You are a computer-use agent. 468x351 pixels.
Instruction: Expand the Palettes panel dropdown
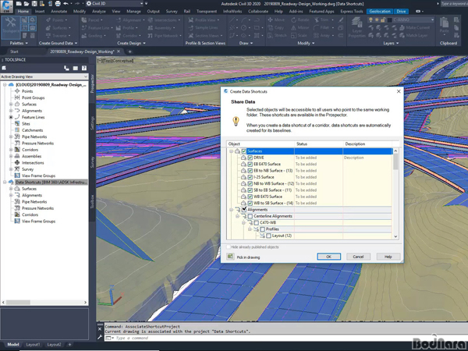pyautogui.click(x=19, y=43)
